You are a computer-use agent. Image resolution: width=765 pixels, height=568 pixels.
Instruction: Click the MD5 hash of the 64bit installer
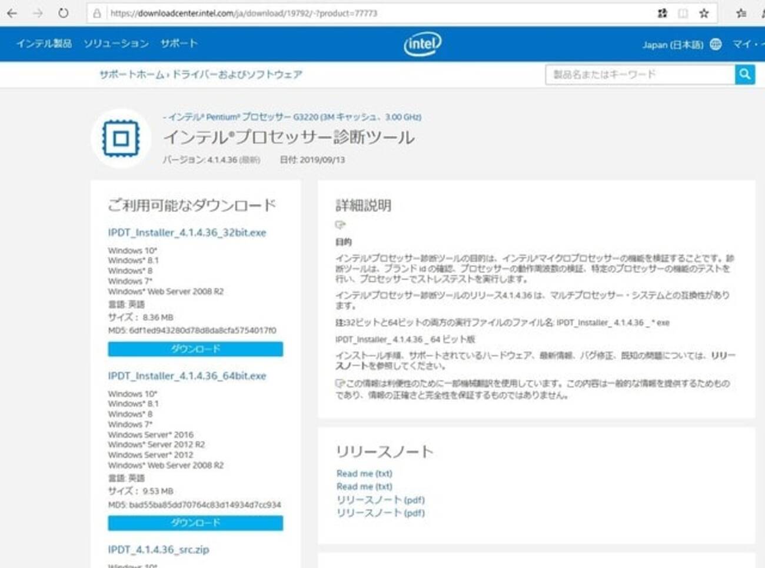[194, 504]
